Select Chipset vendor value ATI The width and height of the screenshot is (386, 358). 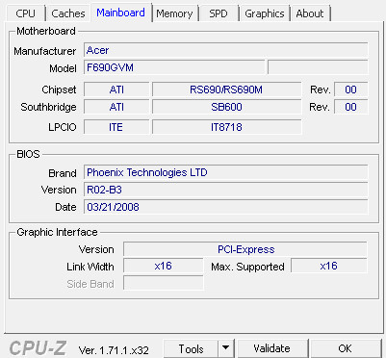click(116, 89)
